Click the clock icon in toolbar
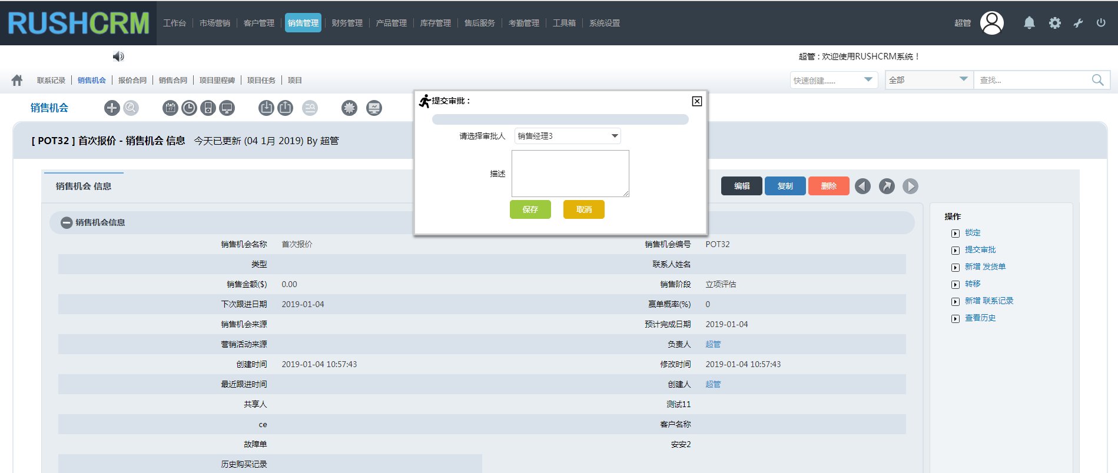 [189, 108]
